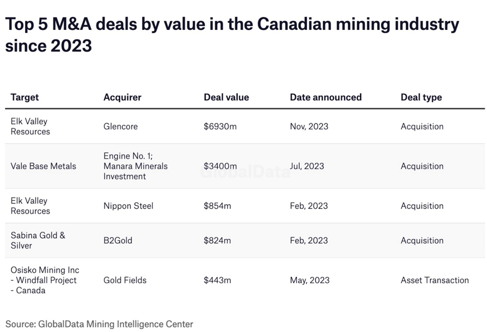Select the Deal value column header
487x332 pixels.
tap(226, 97)
